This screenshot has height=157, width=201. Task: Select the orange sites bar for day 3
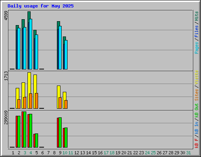25,103
